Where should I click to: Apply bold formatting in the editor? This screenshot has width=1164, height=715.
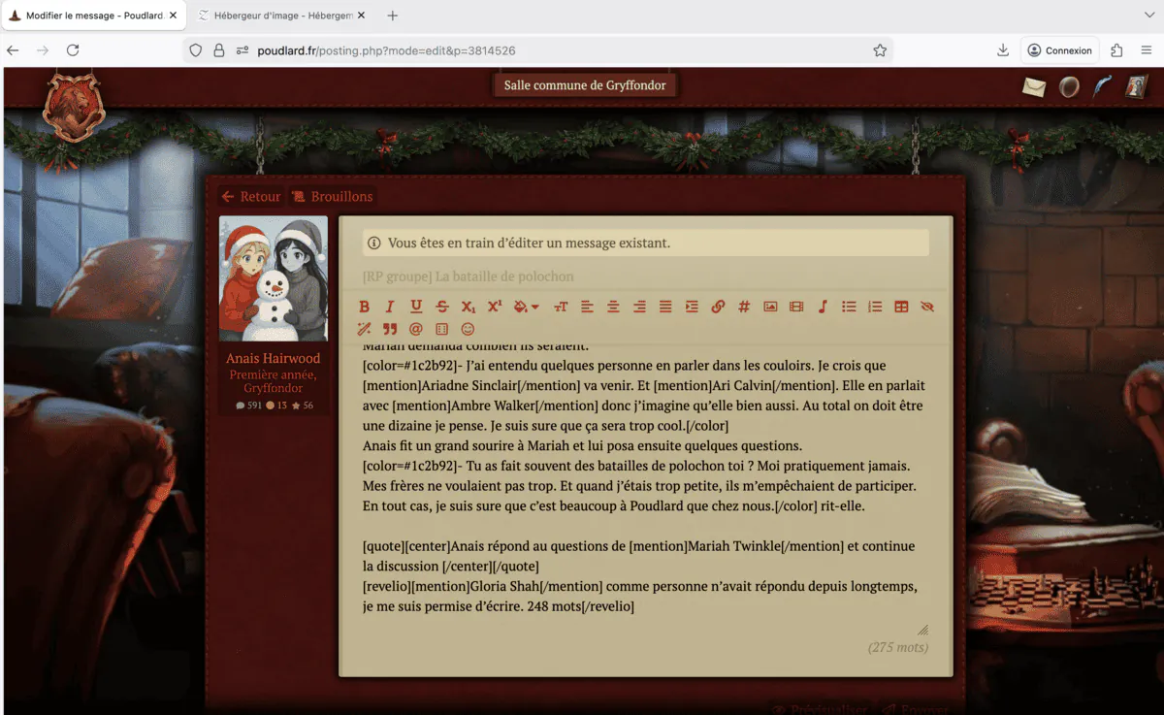[x=365, y=307]
